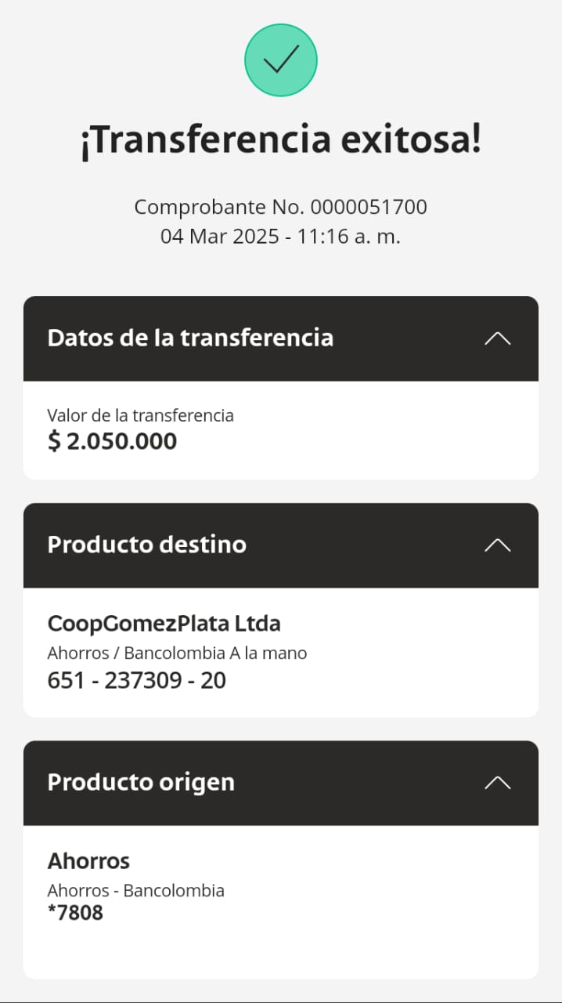Screen dimensions: 562x1003
Task: Collapse the Producto origen section chevron
Action: [x=497, y=783]
